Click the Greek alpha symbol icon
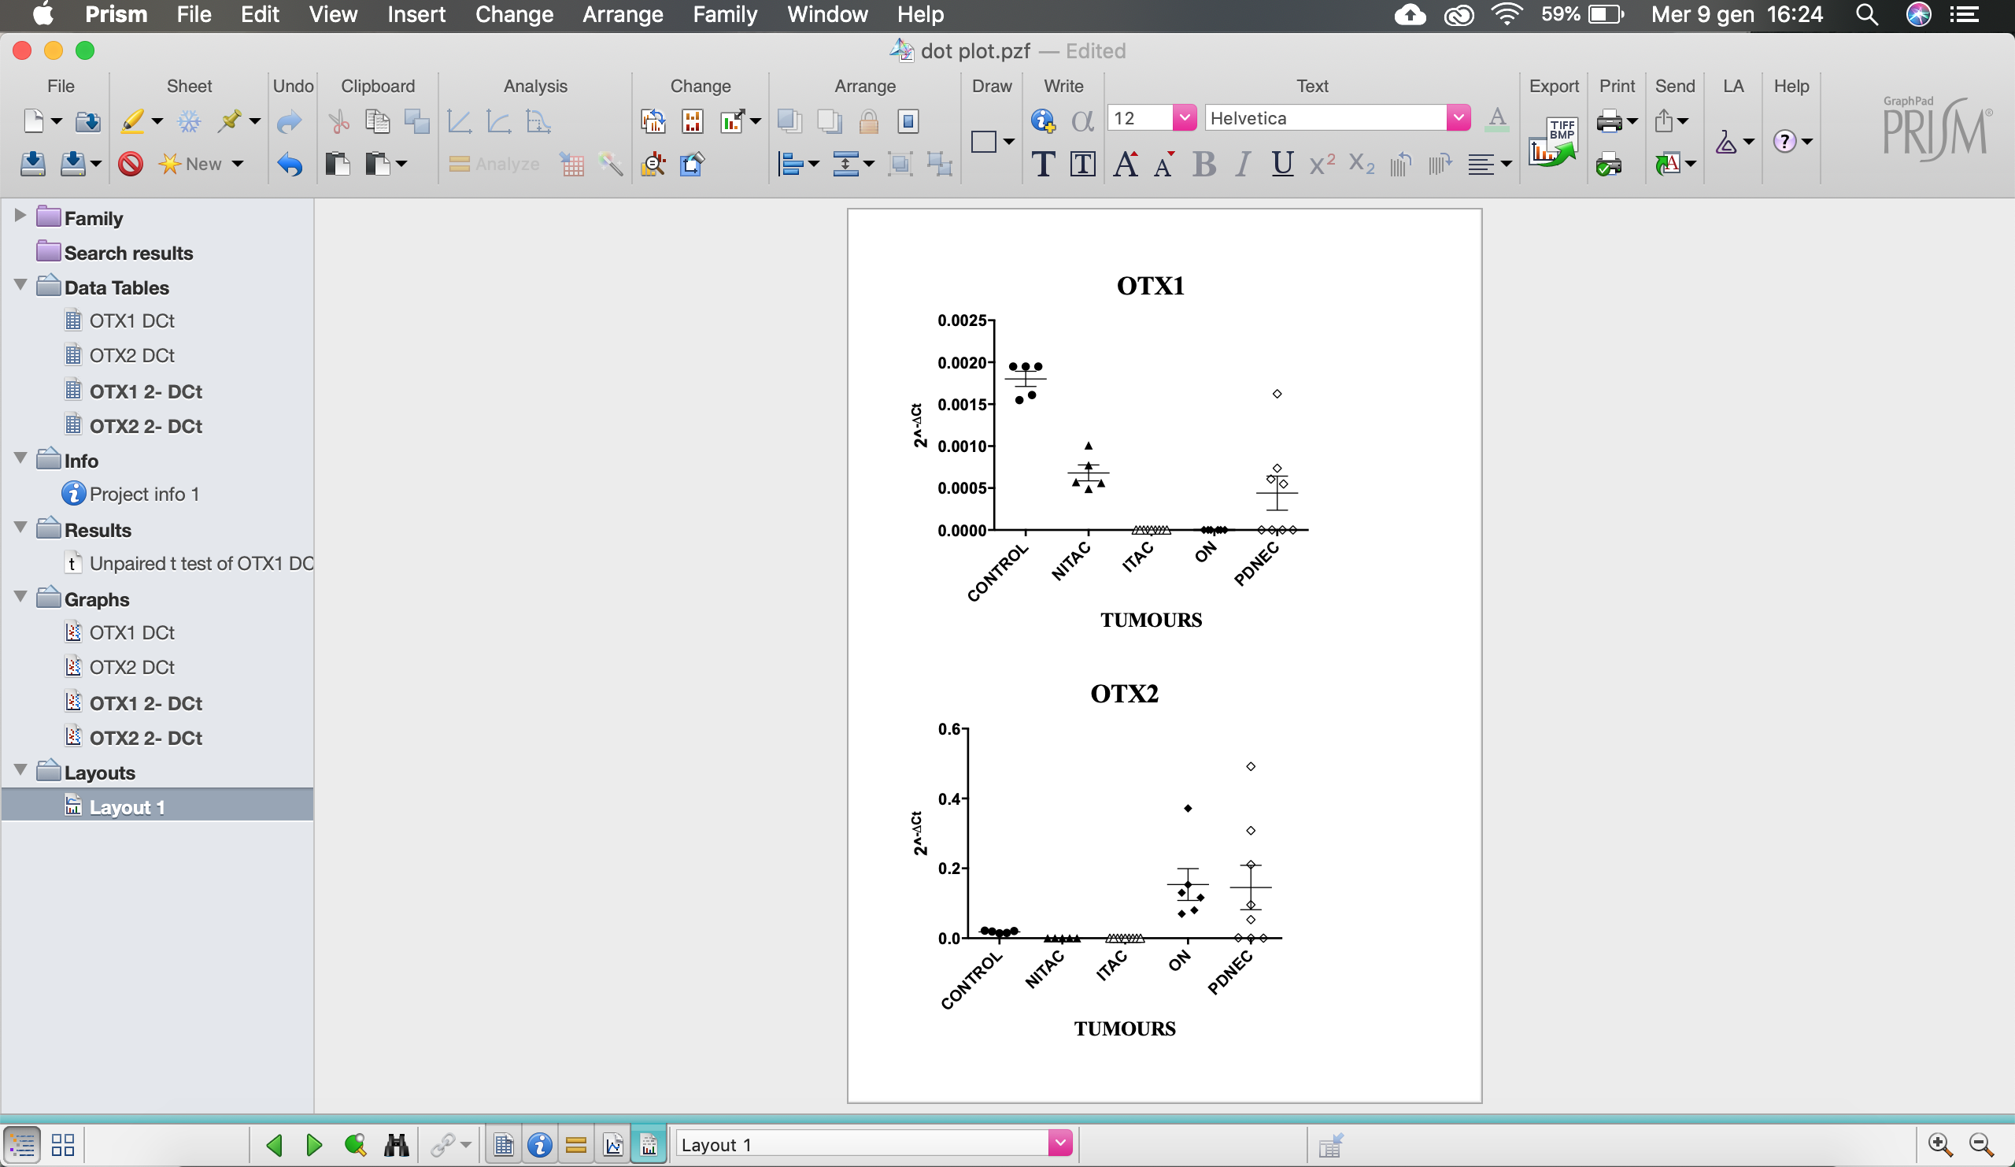The image size is (2015, 1167). click(1081, 120)
